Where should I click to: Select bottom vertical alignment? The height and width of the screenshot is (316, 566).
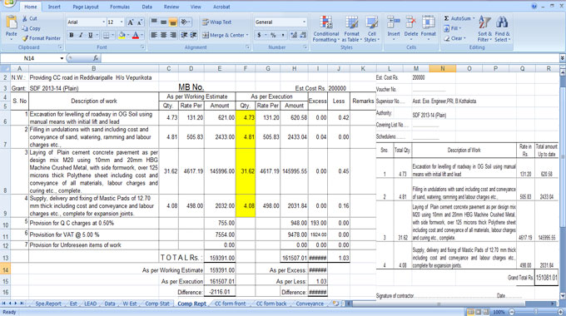173,22
